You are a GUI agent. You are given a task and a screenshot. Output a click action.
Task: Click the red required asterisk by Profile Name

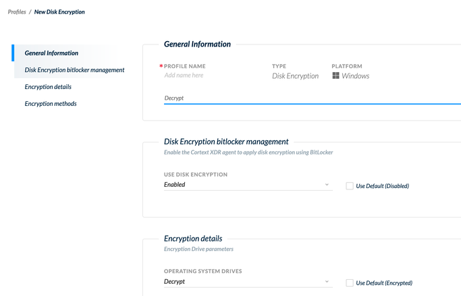pyautogui.click(x=161, y=67)
